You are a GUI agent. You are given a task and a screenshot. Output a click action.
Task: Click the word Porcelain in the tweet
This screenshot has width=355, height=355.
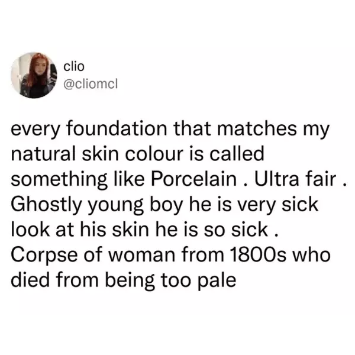tap(193, 179)
